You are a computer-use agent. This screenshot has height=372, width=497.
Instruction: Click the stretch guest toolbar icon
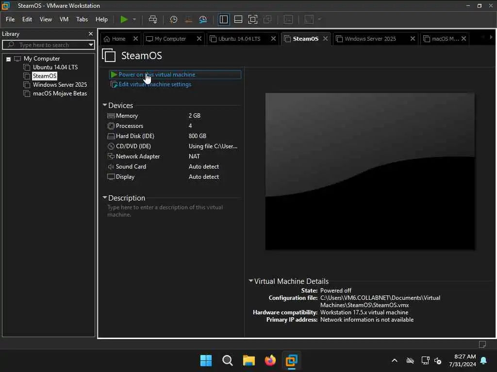[x=309, y=19]
